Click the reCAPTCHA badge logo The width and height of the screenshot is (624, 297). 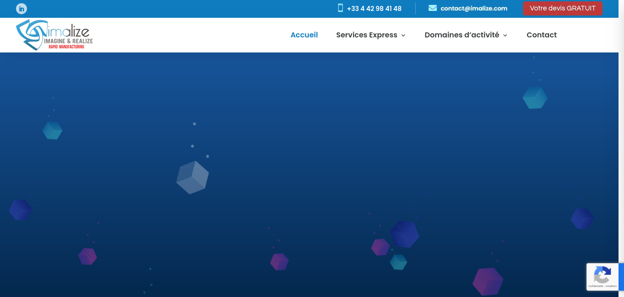(602, 275)
